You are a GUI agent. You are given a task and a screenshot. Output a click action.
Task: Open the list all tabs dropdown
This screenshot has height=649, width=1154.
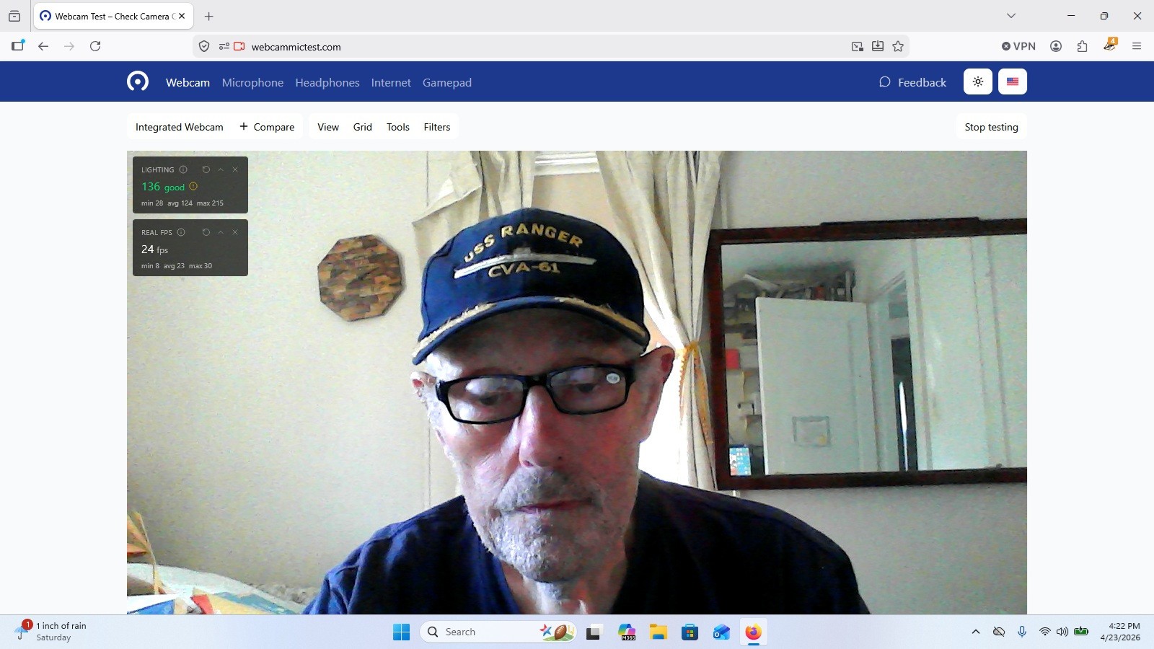1011,16
